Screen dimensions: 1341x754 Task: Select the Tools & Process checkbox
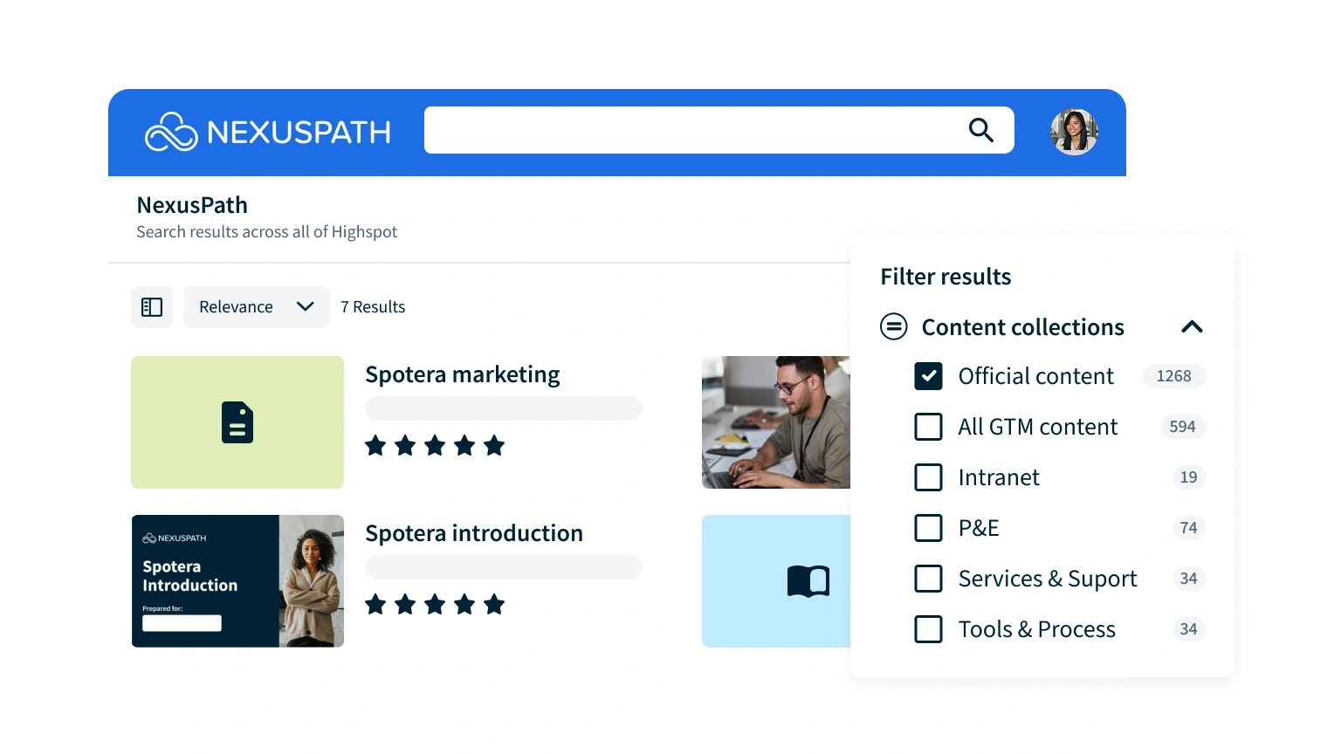928,629
